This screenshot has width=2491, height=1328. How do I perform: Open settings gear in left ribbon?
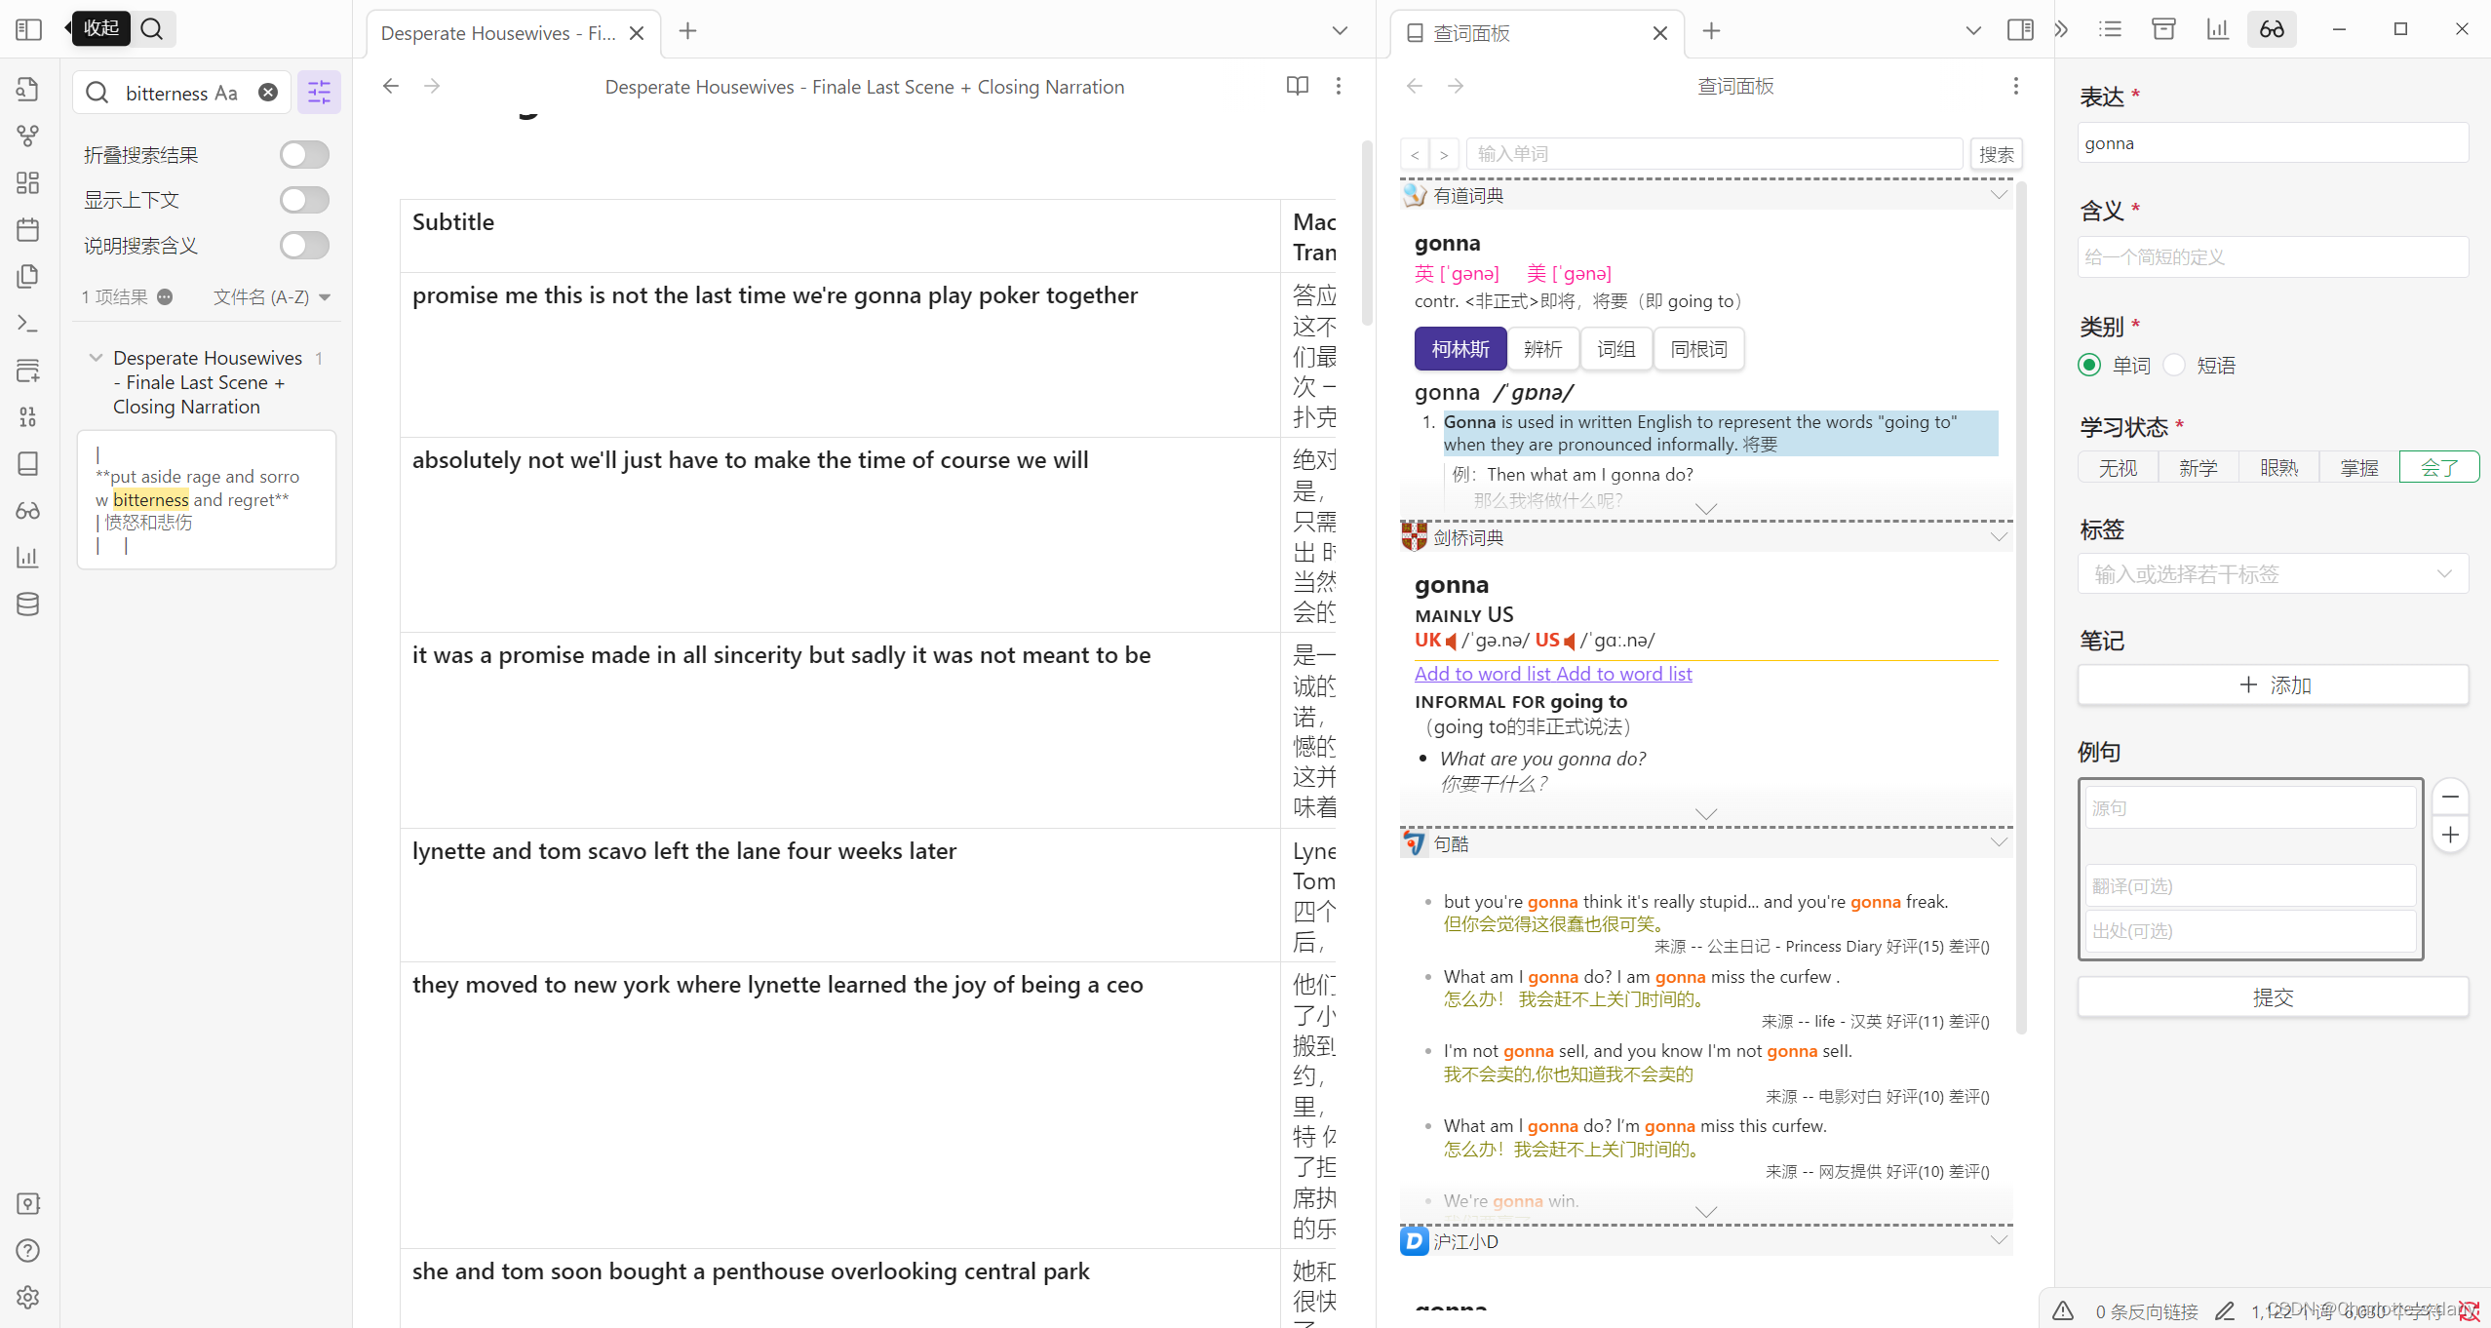(28, 1297)
